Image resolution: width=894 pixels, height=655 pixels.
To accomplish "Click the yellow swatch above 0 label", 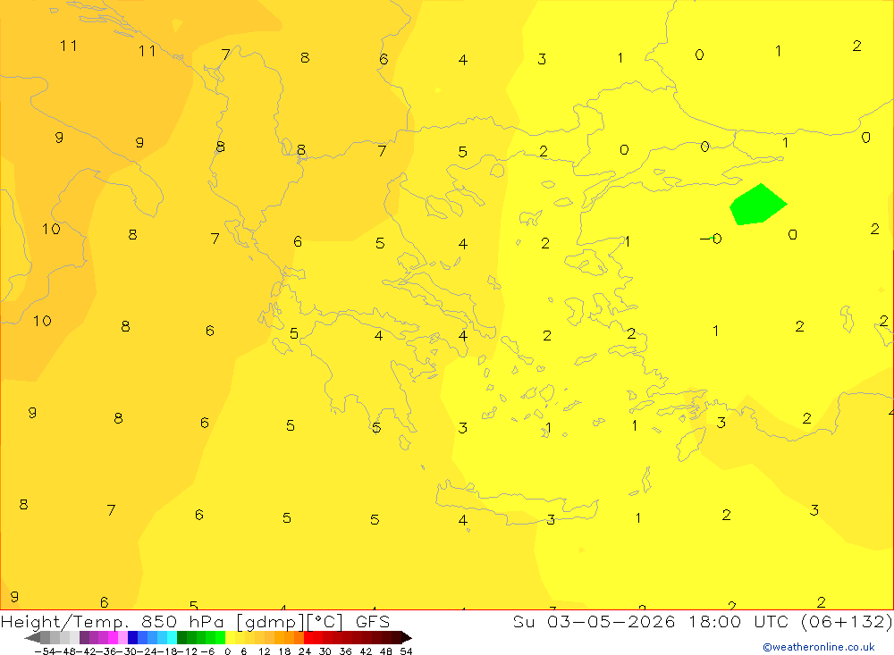I will pos(231,637).
